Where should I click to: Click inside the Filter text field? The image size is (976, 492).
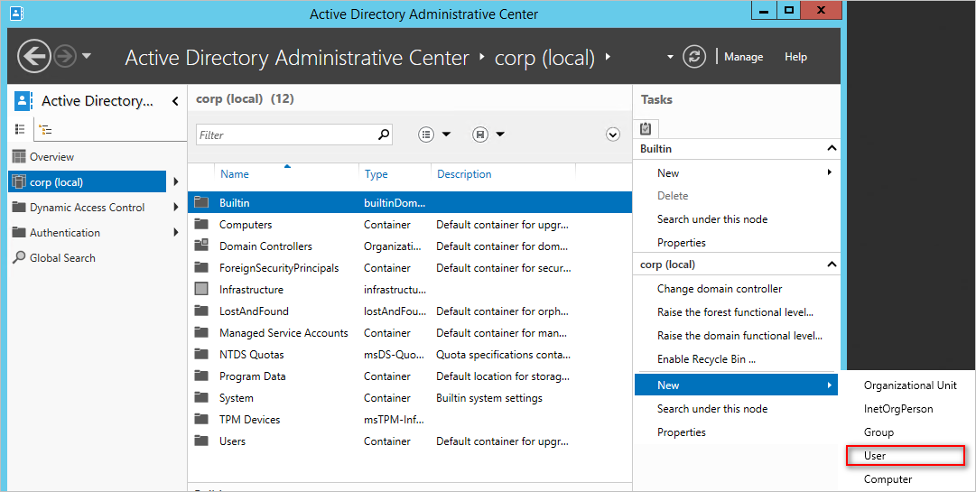[x=287, y=135]
